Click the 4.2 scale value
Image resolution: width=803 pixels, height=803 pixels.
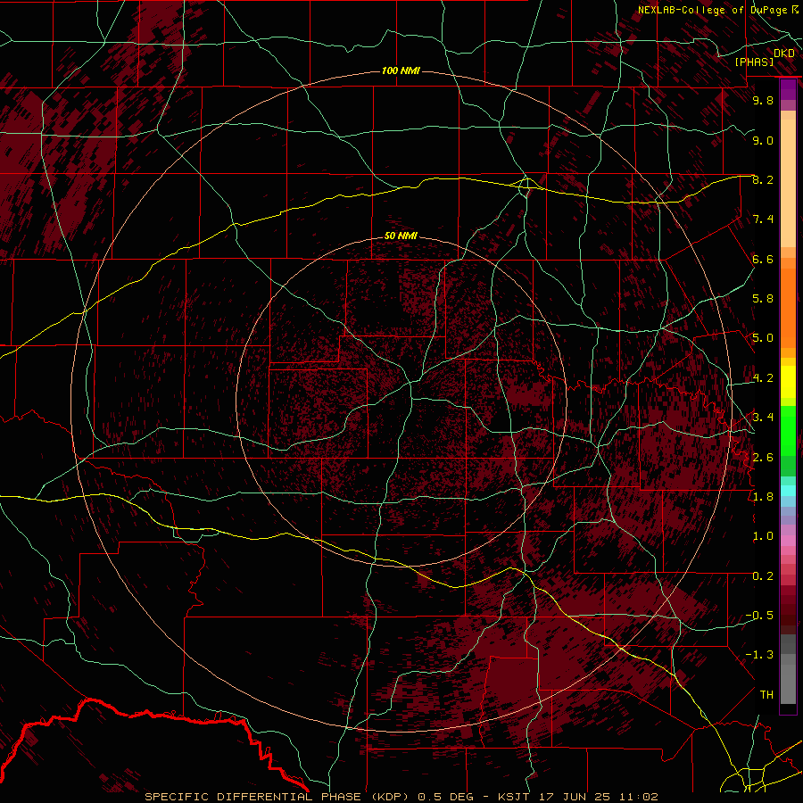(763, 378)
